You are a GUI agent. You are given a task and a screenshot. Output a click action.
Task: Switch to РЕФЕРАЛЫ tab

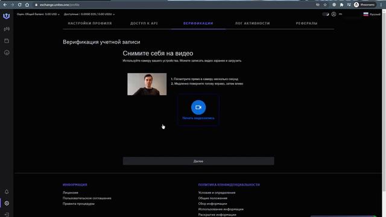306,24
